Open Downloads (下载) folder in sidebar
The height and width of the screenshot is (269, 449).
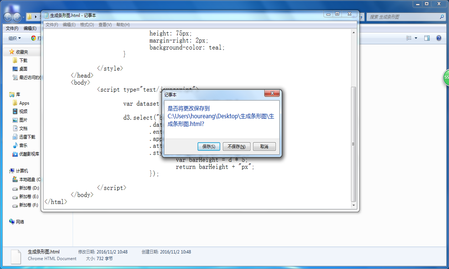click(x=23, y=60)
